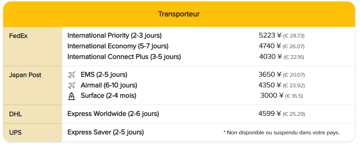Click the airplane icon beside EMS

coord(72,75)
